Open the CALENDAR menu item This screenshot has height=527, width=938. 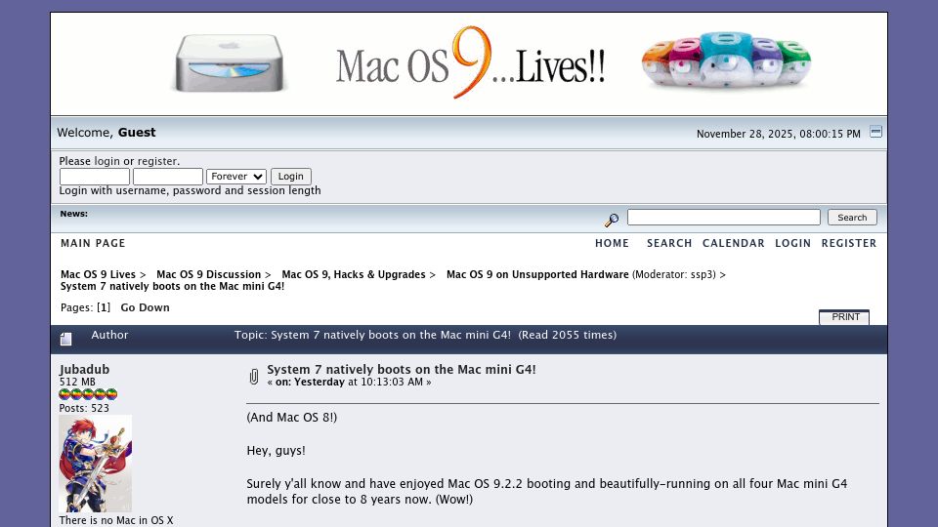tap(734, 243)
